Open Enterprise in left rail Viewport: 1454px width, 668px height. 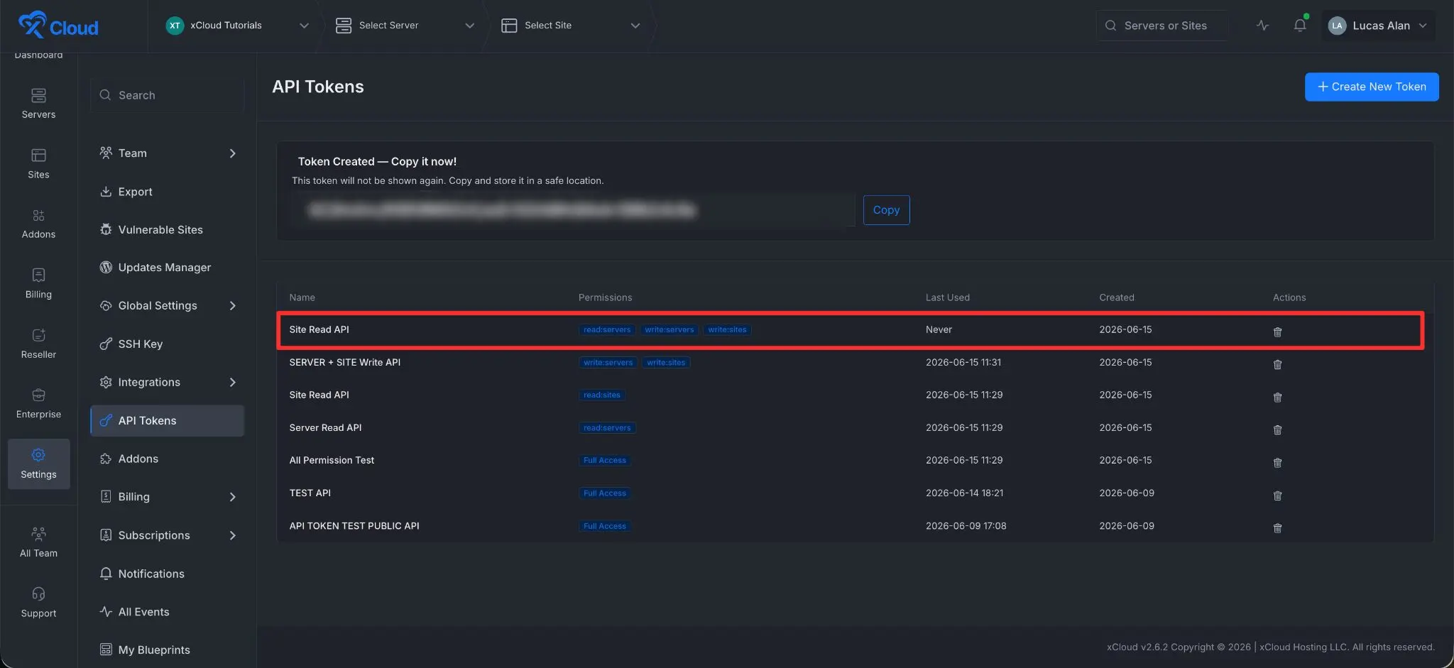point(38,403)
